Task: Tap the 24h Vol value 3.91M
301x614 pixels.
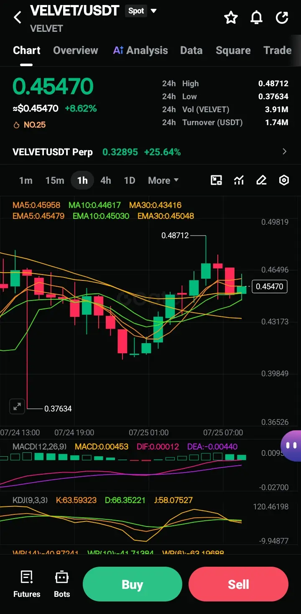Action: [277, 110]
